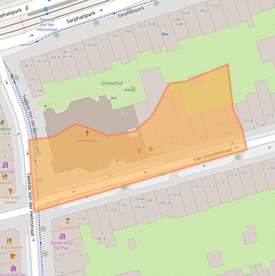This screenshot has width=275, height=276.
Task: Click the cross icon at Oranjekerk
Action: (87, 133)
